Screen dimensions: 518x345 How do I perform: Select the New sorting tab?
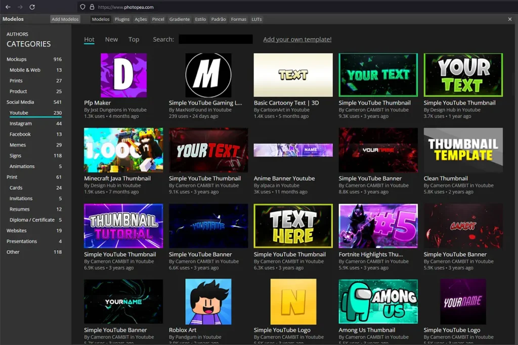pos(111,39)
